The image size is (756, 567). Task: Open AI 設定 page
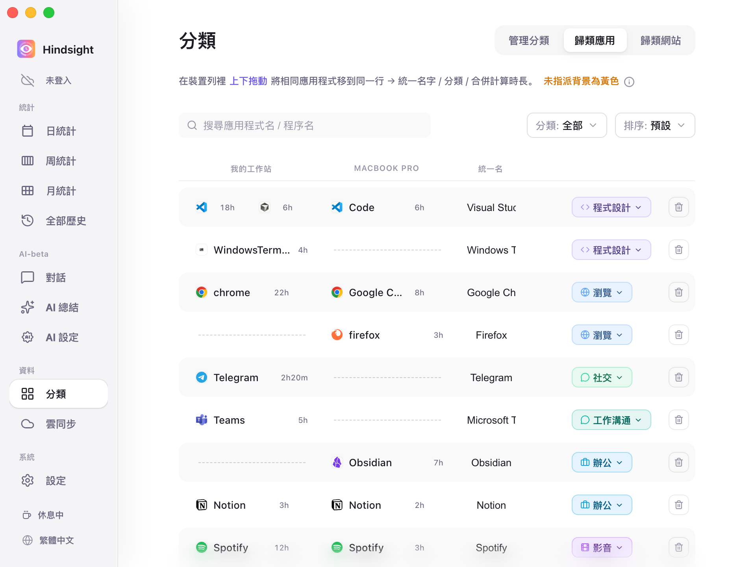point(59,337)
